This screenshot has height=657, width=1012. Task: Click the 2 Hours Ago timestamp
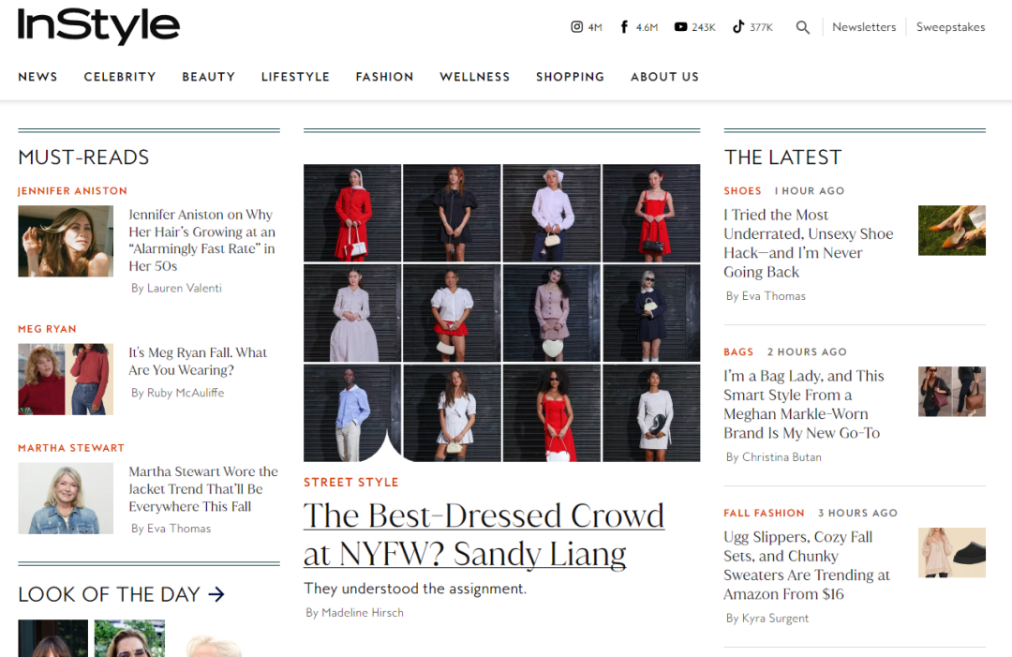[x=807, y=351]
